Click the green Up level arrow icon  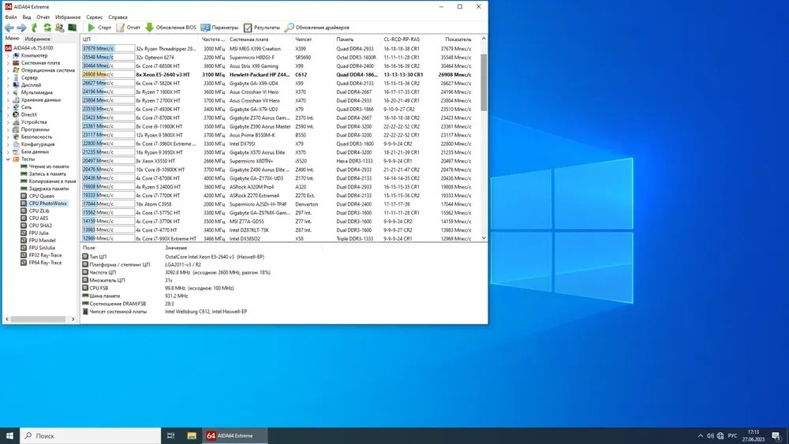(x=35, y=28)
